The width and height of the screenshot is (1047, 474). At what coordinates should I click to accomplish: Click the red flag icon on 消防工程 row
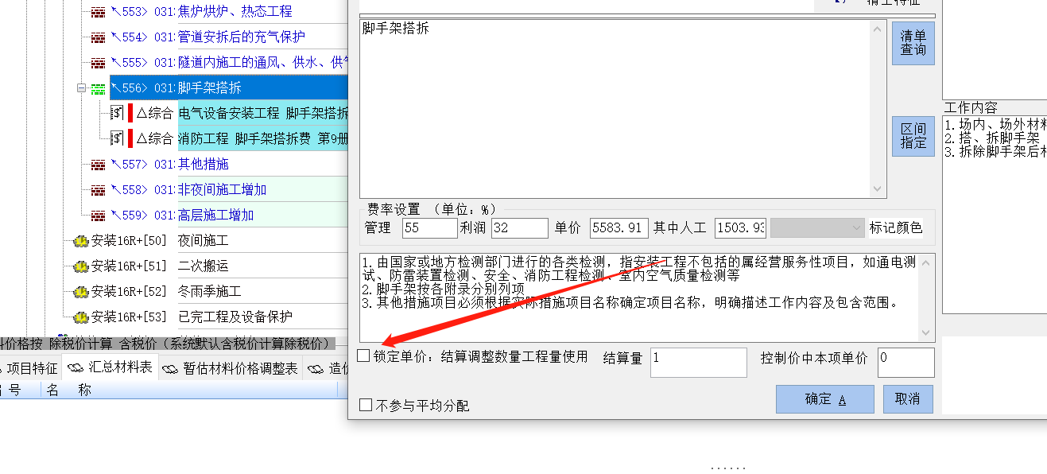[129, 139]
